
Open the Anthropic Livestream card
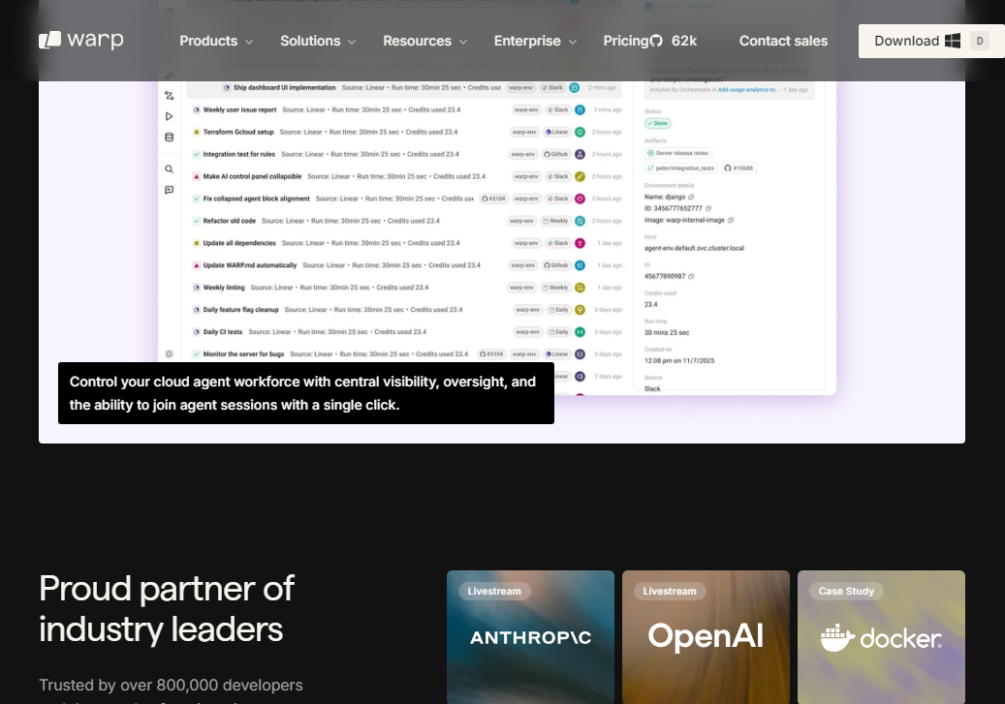coord(530,637)
